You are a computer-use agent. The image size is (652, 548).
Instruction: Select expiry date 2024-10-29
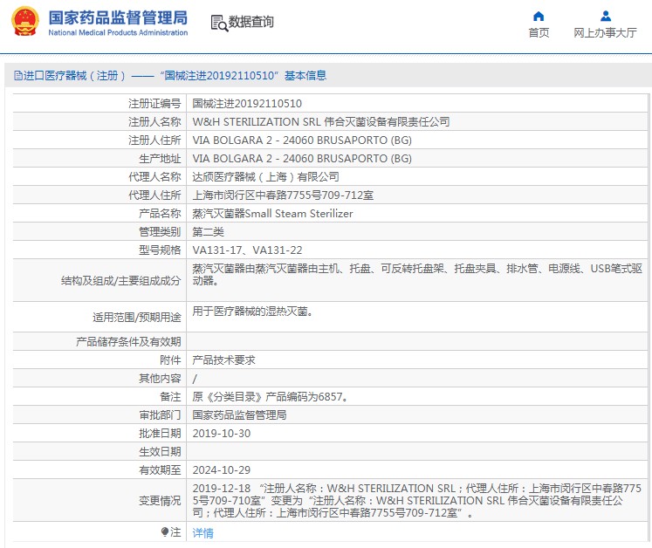pyautogui.click(x=221, y=469)
